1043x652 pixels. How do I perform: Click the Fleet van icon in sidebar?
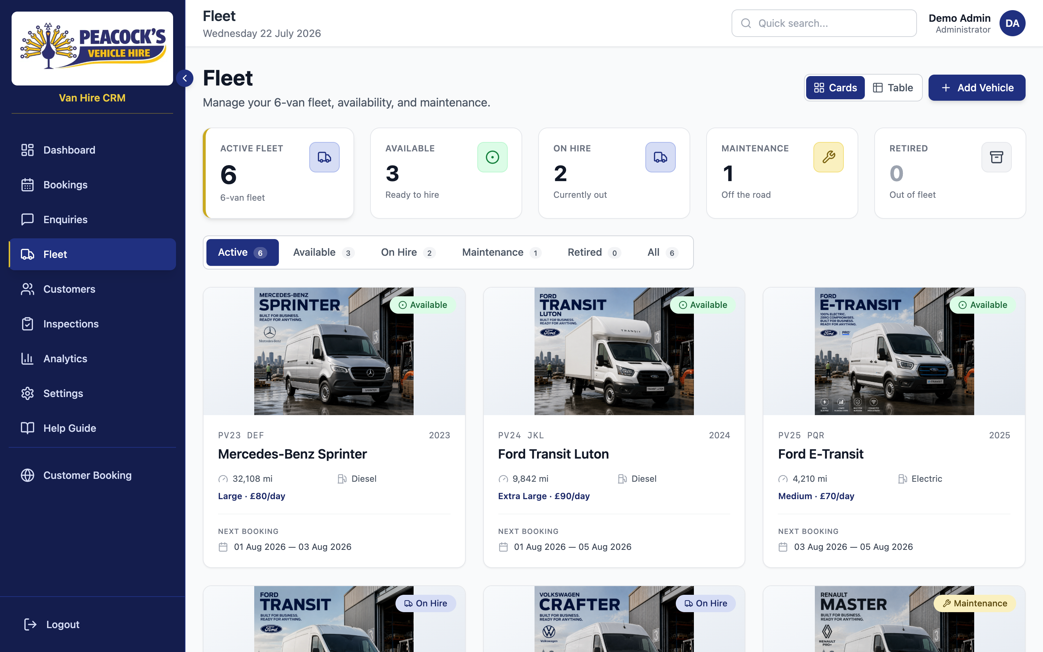[27, 254]
